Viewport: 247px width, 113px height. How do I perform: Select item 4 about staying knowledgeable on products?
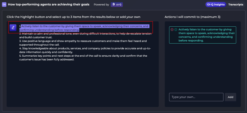[85, 50]
